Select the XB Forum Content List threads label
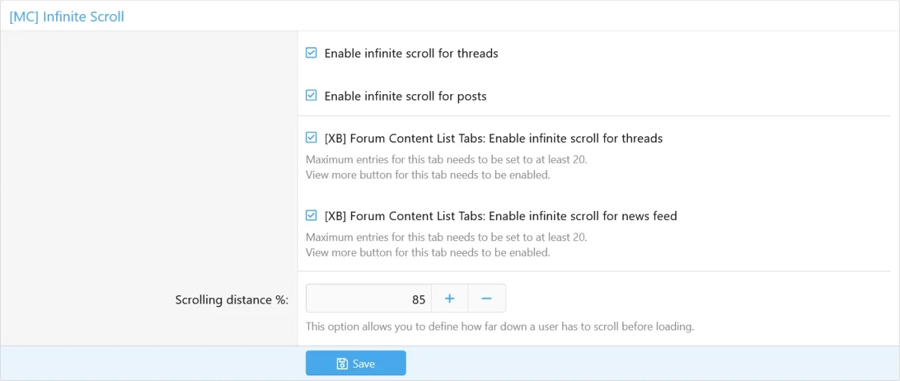Screen dimensions: 900x381 coord(493,138)
